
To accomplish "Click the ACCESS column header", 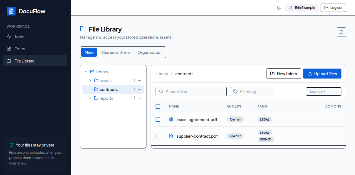I will [234, 106].
